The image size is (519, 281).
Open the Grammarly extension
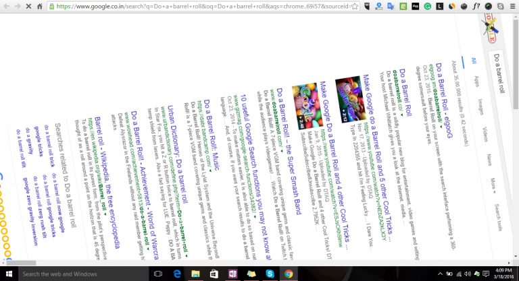pos(427,6)
